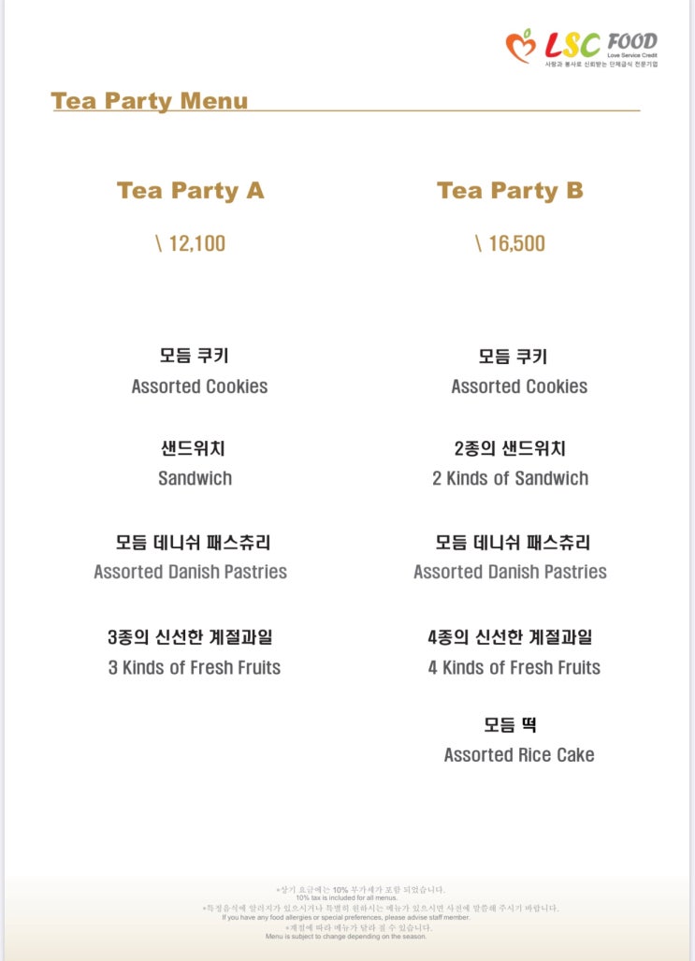Select the 12,100 price for Tea Party A

click(191, 243)
